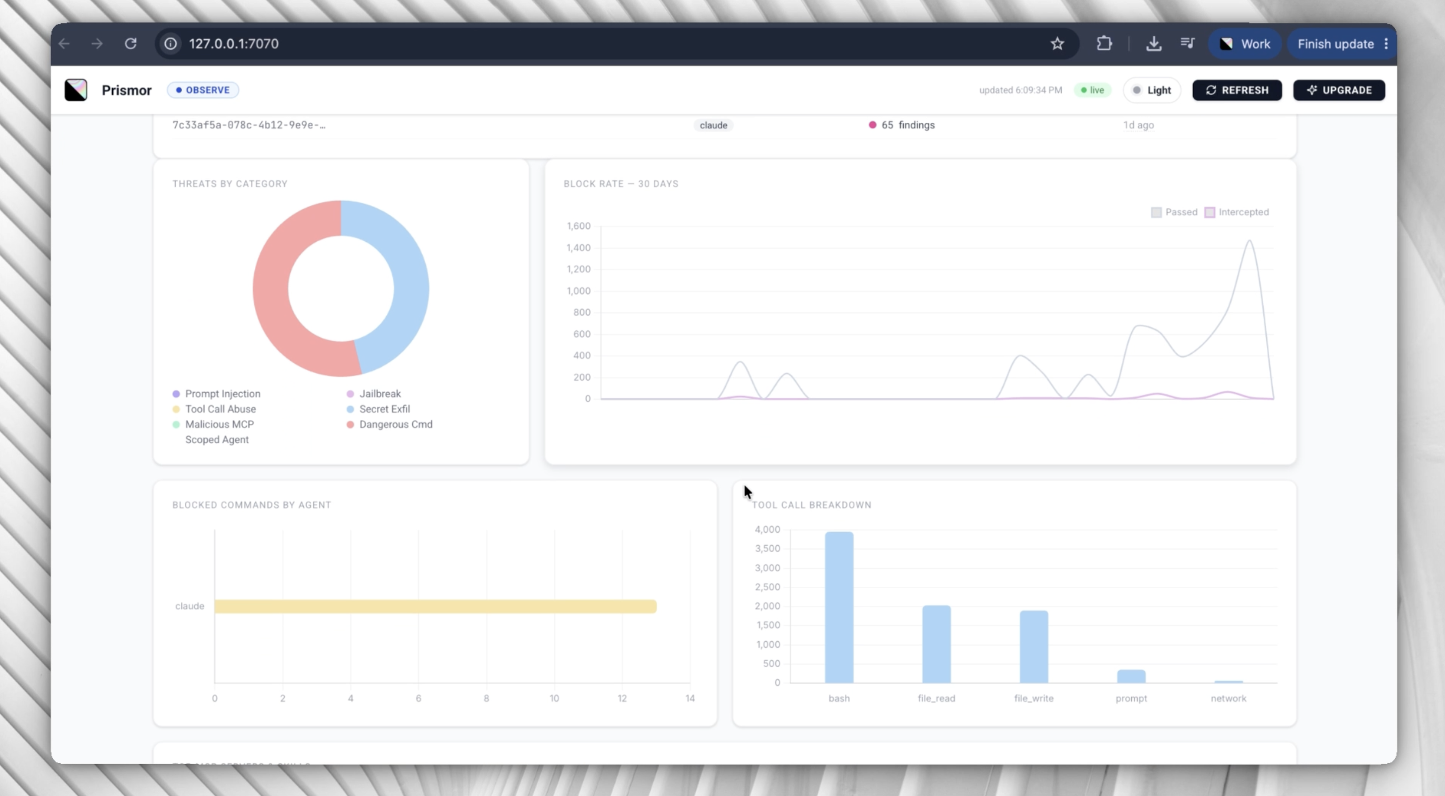Toggle Prompt Injection legend item
The width and height of the screenshot is (1445, 796).
(x=217, y=394)
